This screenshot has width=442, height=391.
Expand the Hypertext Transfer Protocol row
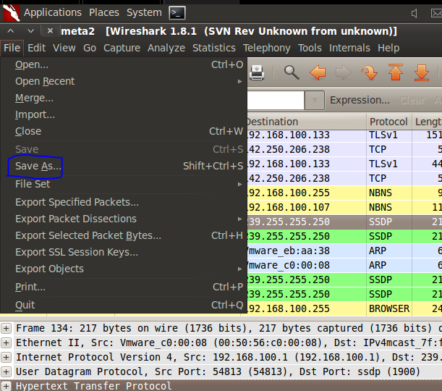[x=6, y=386]
